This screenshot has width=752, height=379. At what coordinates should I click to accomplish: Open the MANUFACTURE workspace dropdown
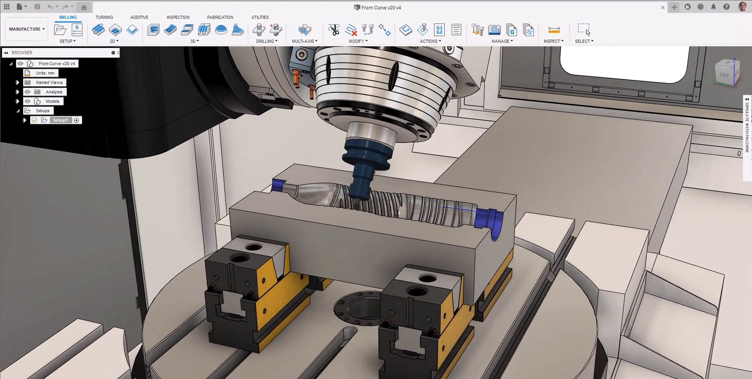click(x=27, y=29)
